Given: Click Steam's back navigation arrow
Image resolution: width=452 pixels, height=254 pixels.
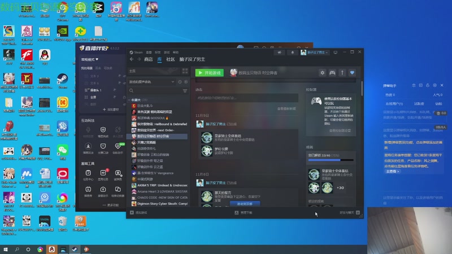Looking at the screenshot, I should (x=132, y=59).
